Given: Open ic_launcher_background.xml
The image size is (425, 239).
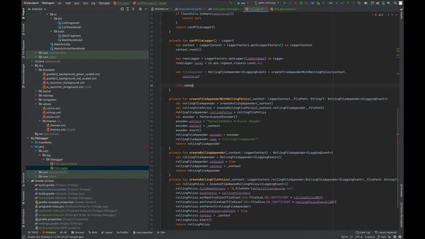Looking at the screenshot, I should 65,82.
